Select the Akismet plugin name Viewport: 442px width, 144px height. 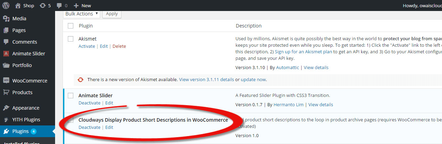[x=87, y=39]
